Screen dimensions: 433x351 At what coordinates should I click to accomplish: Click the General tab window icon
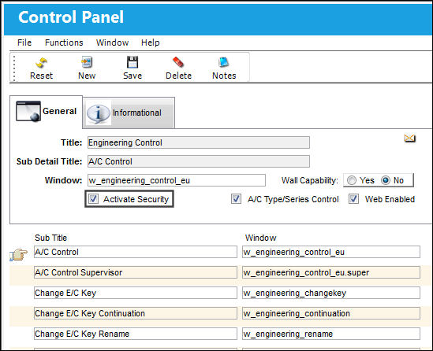28,111
